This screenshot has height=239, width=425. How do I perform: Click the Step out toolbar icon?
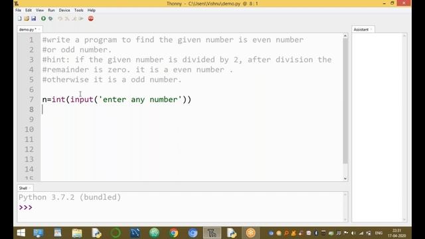(x=74, y=19)
